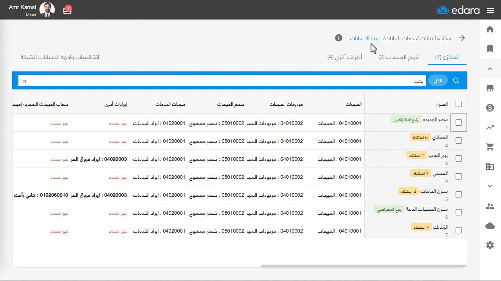501x281 pixels.
Task: Open the cloud icon in sidebar
Action: coord(490,226)
